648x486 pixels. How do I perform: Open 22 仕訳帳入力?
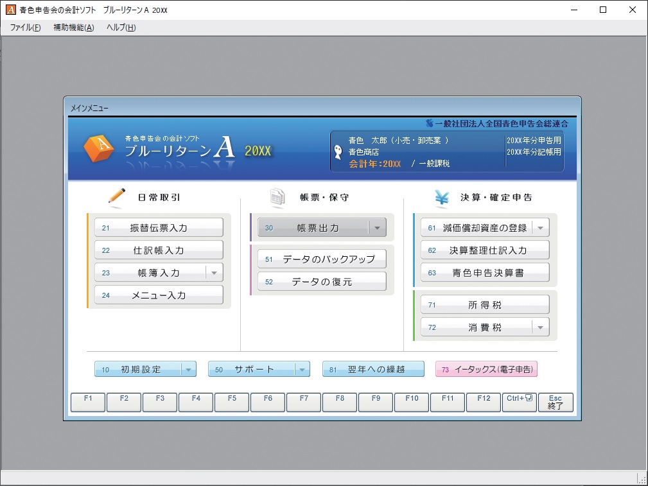pyautogui.click(x=159, y=250)
